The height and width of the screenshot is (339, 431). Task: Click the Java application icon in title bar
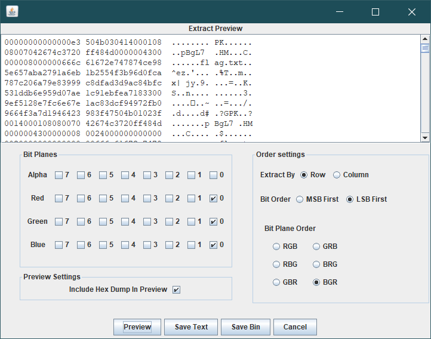tap(12, 11)
